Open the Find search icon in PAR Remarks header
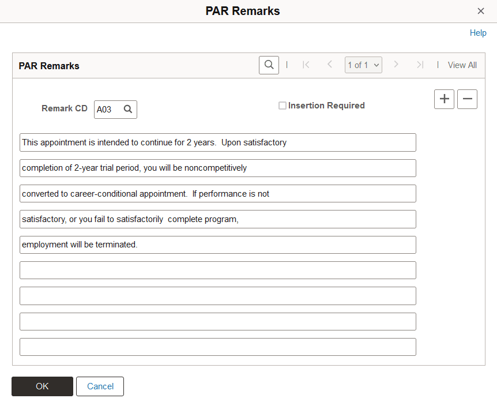This screenshot has height=402, width=497. click(x=269, y=65)
